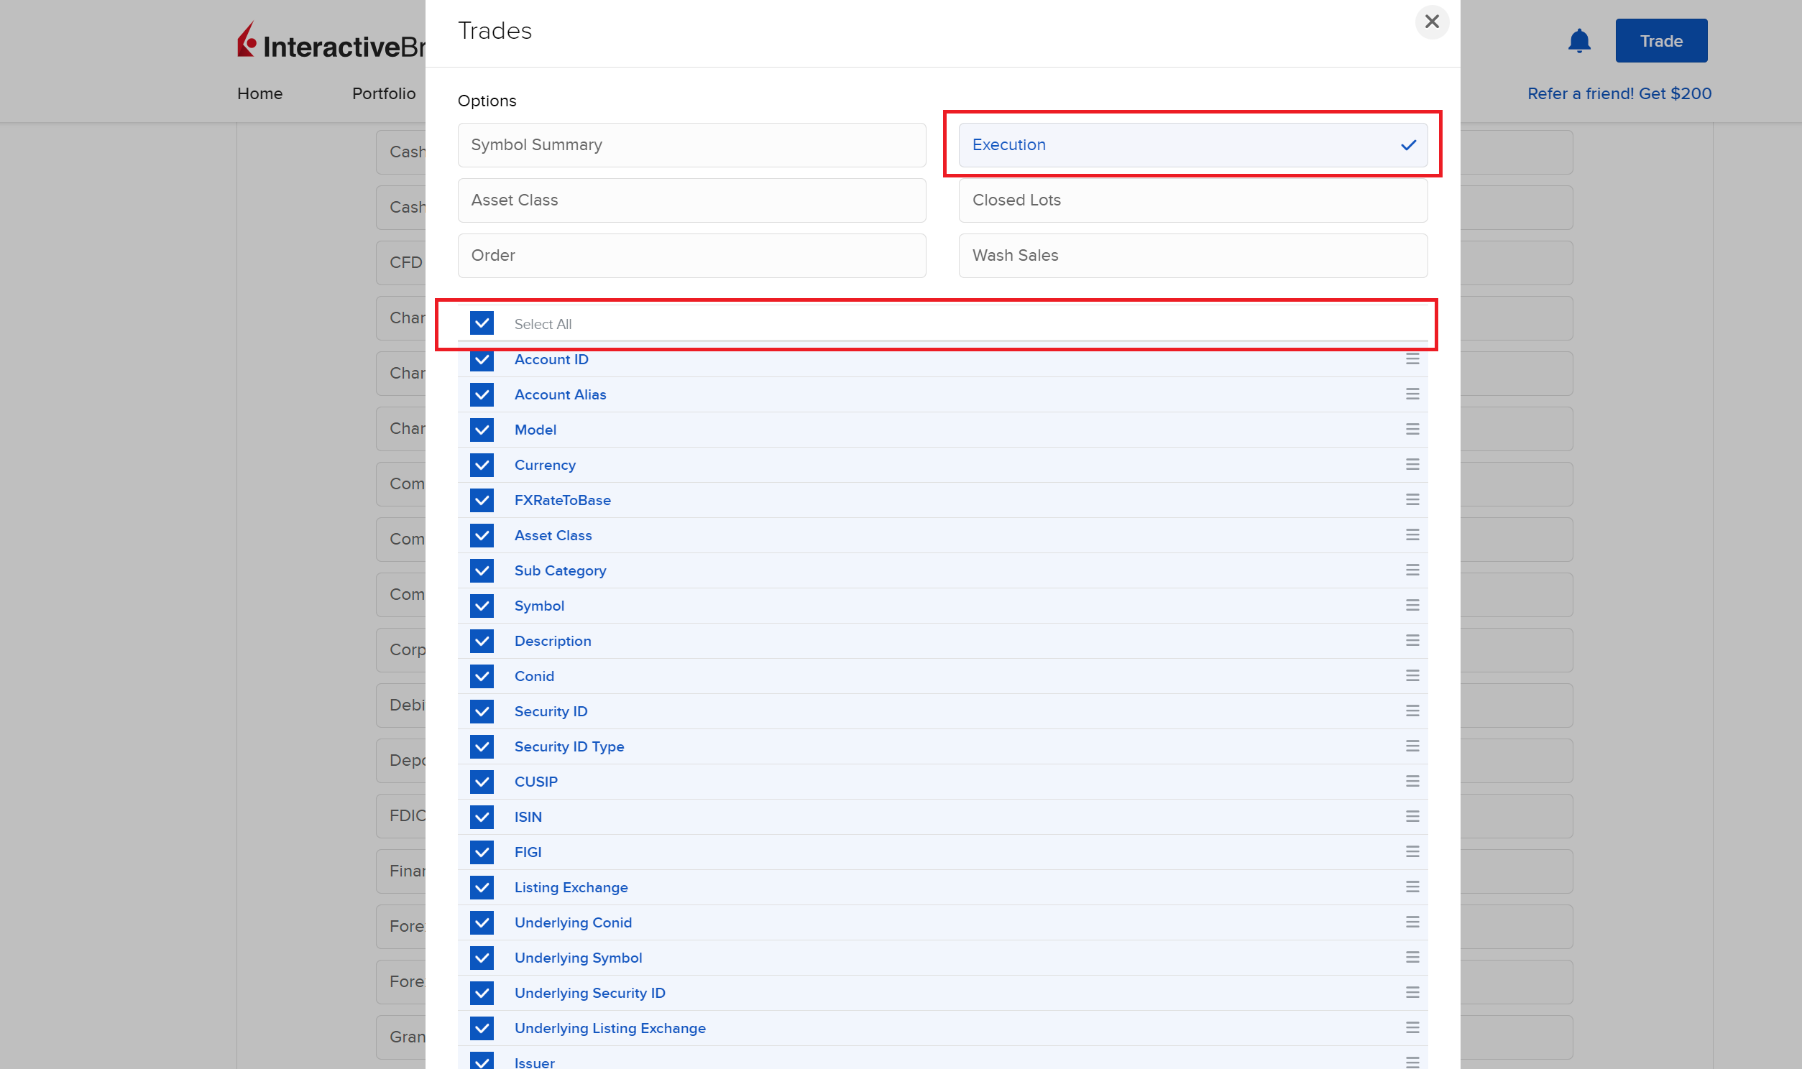
Task: Uncheck the Account Alias checkbox
Action: 482,394
